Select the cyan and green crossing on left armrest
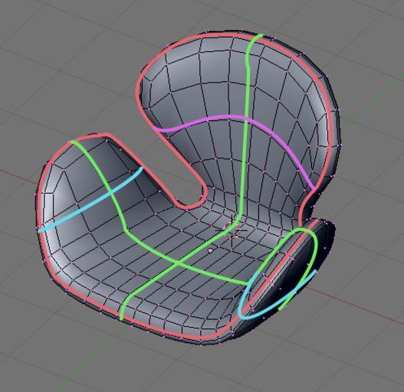Screen dimensions: 404x392 (x=110, y=191)
